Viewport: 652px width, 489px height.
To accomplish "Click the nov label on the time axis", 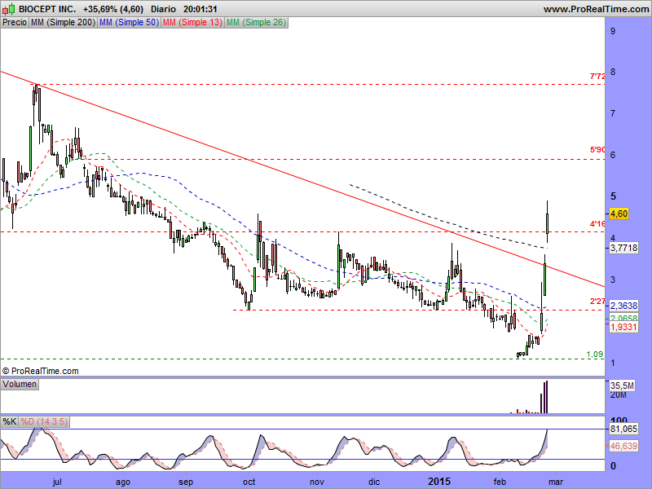I will pyautogui.click(x=317, y=482).
